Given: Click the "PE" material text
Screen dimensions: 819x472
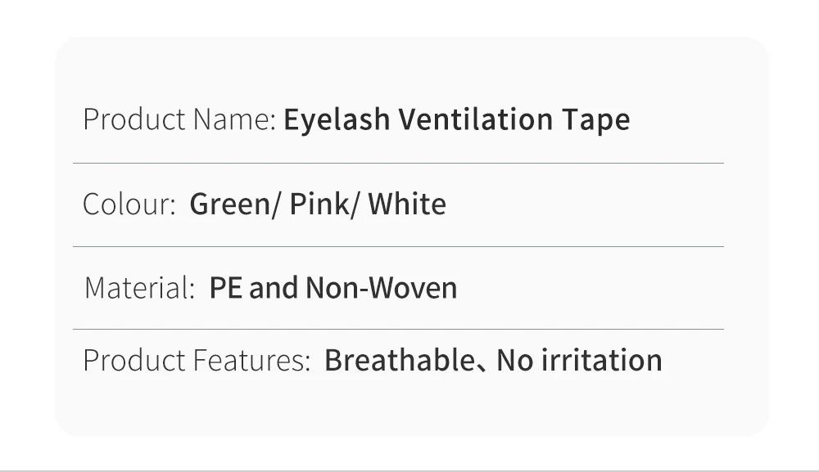Looking at the screenshot, I should 226,288.
